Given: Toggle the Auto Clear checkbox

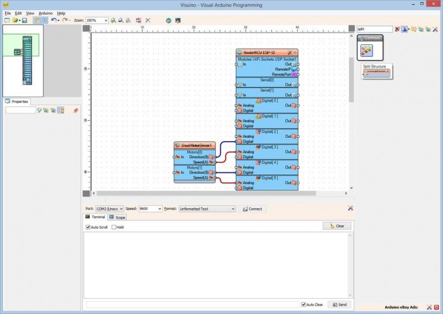Looking at the screenshot, I should click(x=304, y=305).
